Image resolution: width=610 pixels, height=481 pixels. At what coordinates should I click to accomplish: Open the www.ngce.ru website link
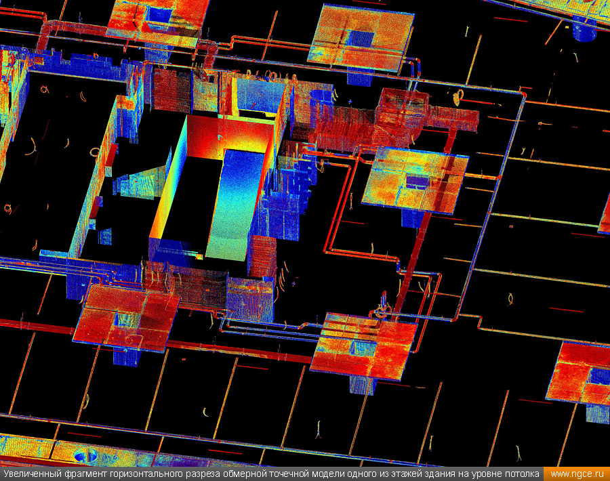(576, 474)
